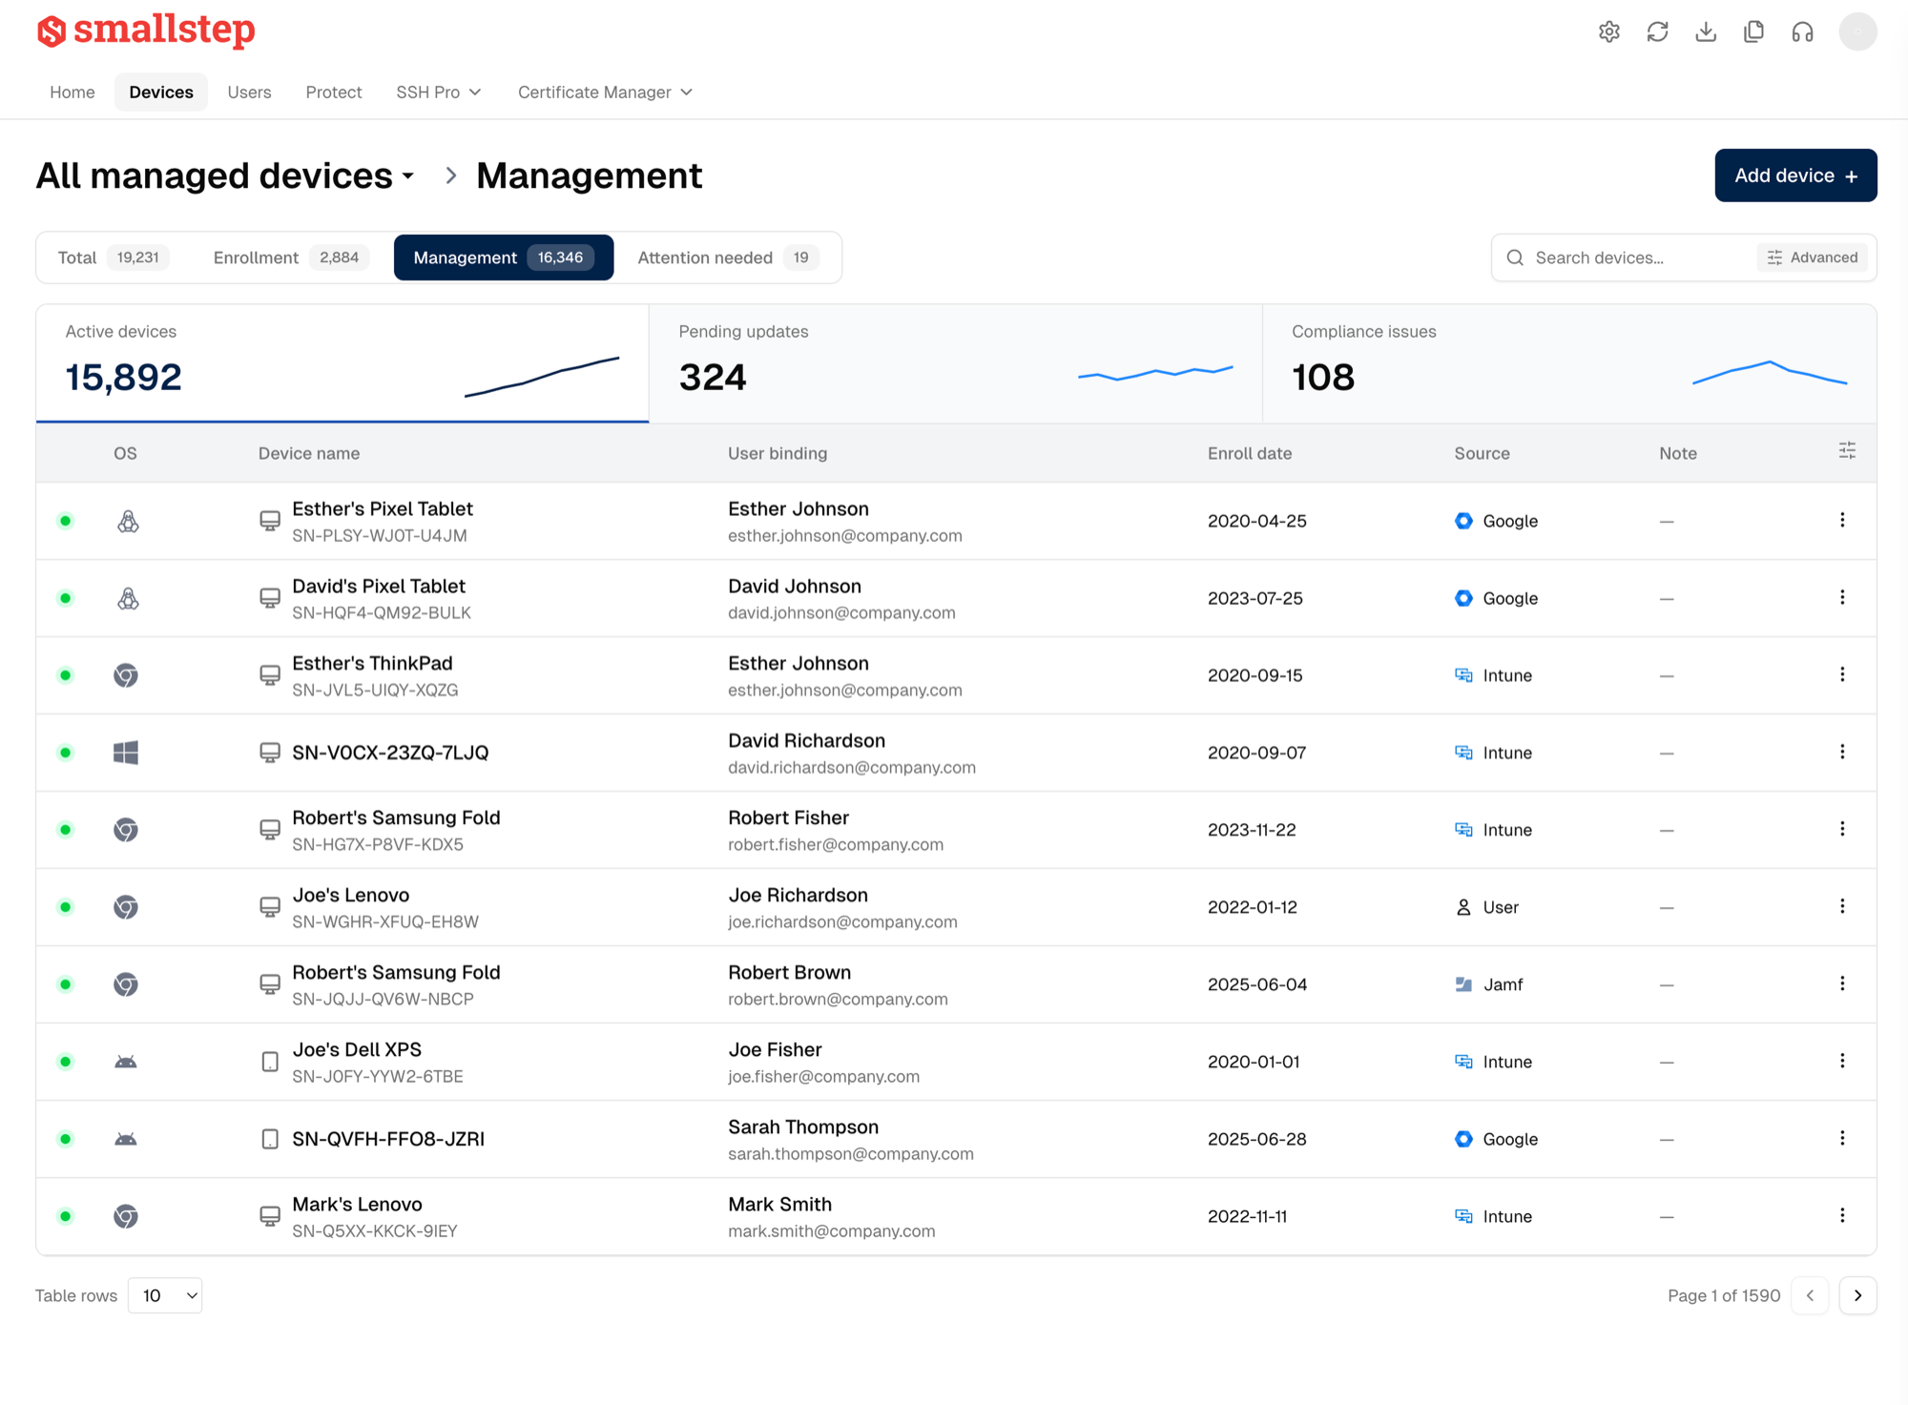1908x1405 pixels.
Task: Open row actions for Esther's Pixel Tablet
Action: pos(1842,520)
